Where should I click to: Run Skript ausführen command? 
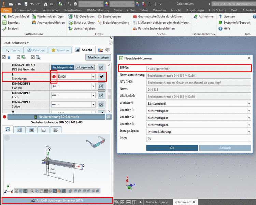click(82, 23)
